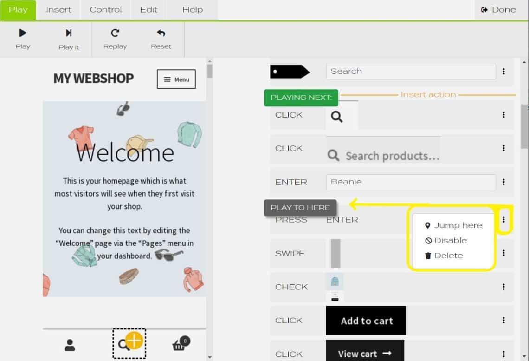529x361 pixels.
Task: Click the Done button
Action: pyautogui.click(x=497, y=9)
